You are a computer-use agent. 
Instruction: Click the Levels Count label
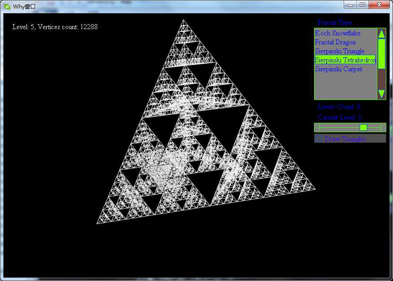tap(339, 107)
